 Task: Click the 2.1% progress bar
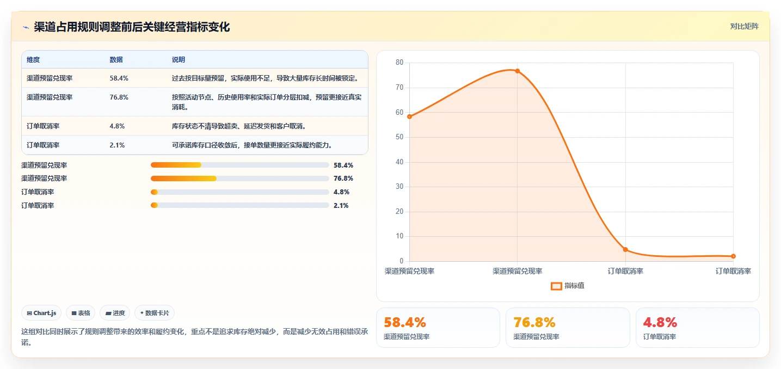(239, 205)
